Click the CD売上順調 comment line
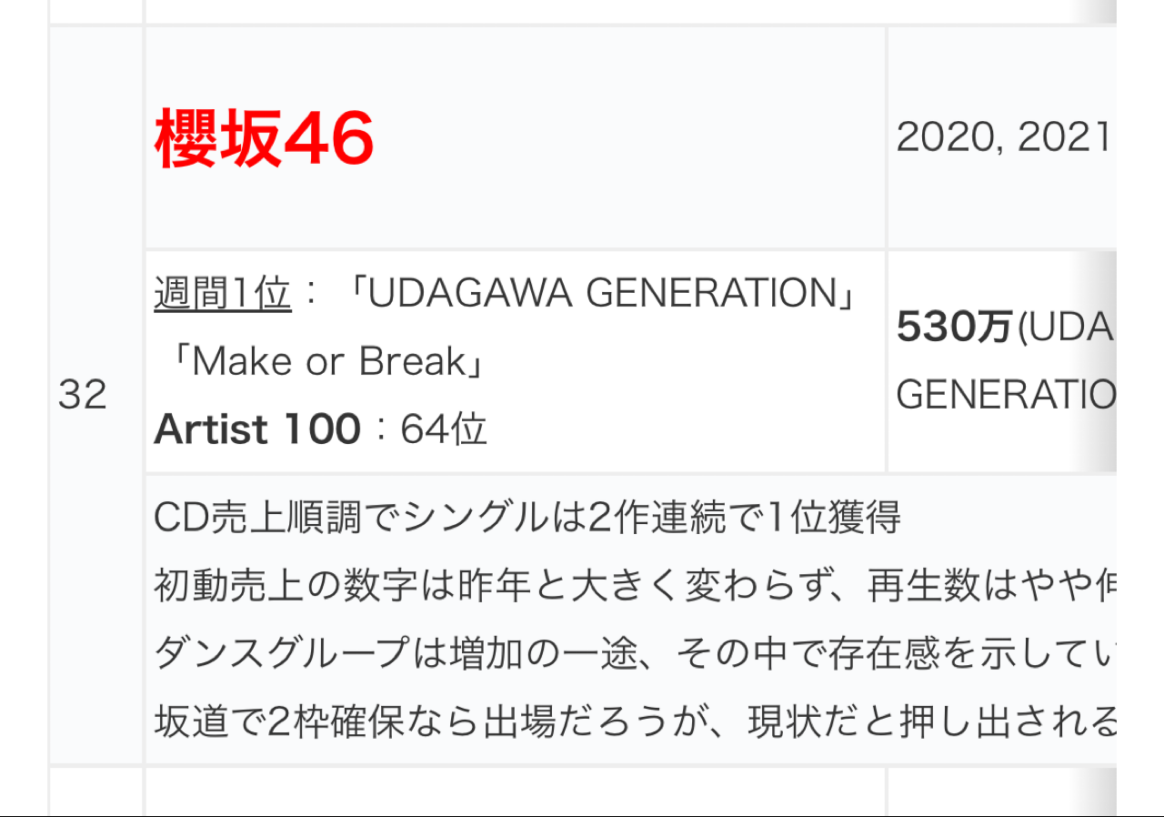Viewport: 1164px width, 817px height. click(x=527, y=519)
